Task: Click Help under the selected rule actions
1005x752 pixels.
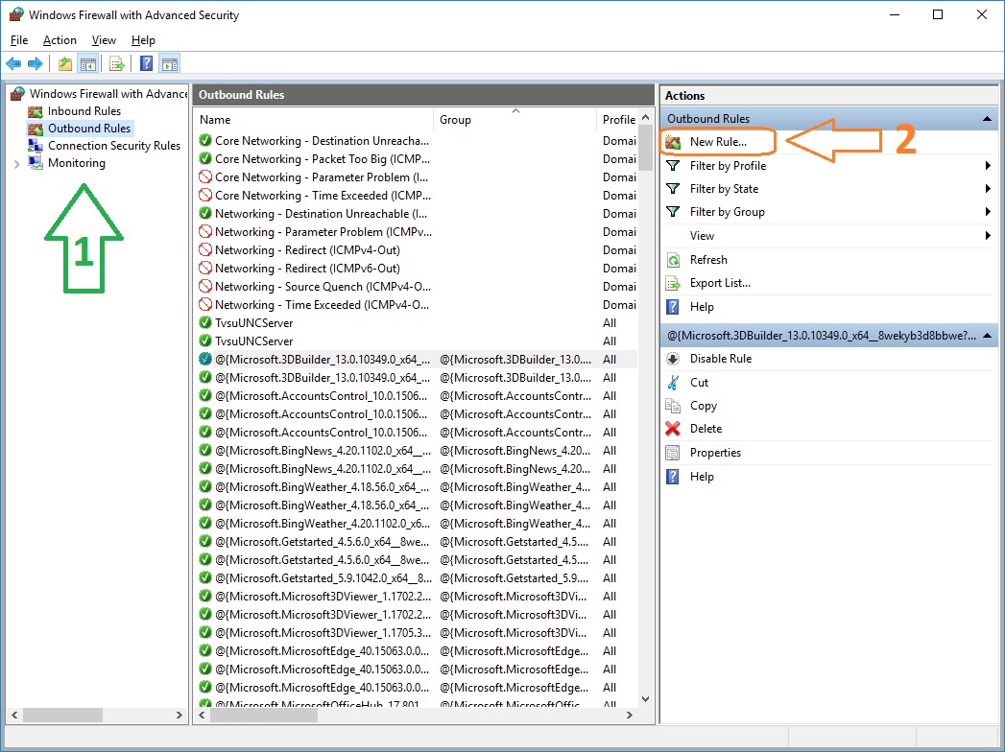Action: coord(702,477)
